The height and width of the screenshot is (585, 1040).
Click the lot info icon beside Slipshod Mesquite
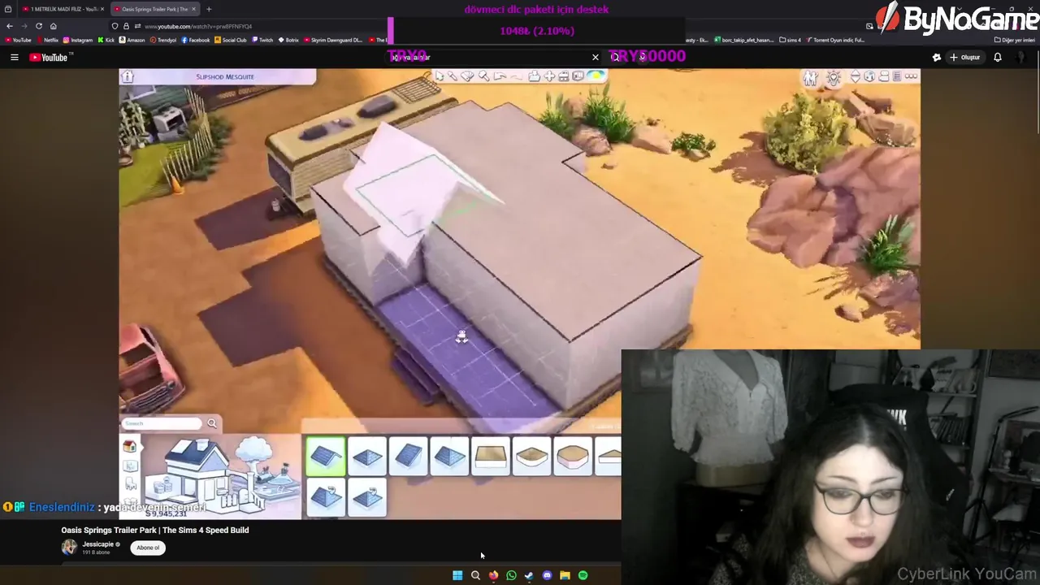click(x=128, y=76)
